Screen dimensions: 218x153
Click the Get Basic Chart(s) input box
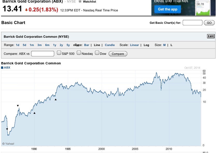point(192,22)
